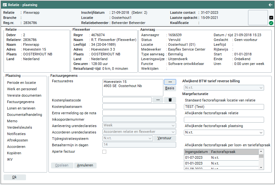Click the Verstuur button
The image size is (275, 185).
[x=165, y=138]
